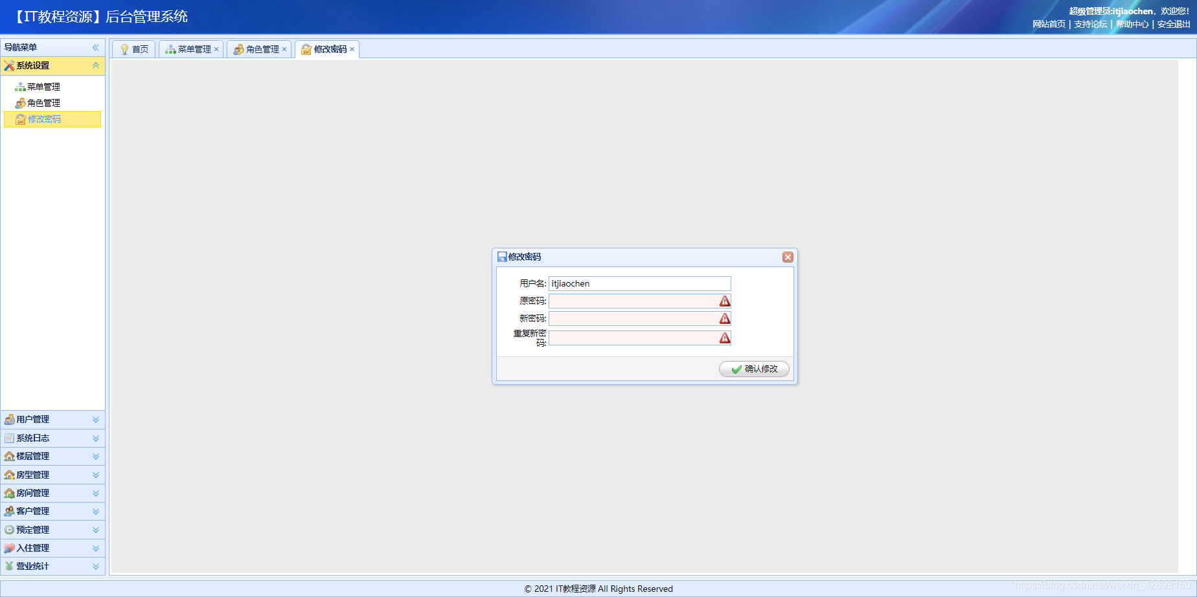Expand the 入住管理 accordion section
The width and height of the screenshot is (1197, 597).
[x=52, y=548]
